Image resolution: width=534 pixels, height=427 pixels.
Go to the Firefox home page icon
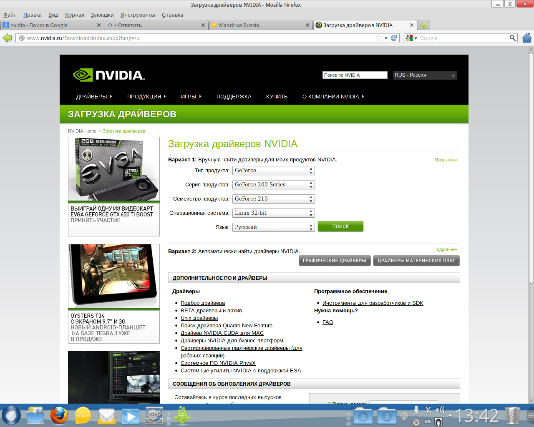click(527, 38)
